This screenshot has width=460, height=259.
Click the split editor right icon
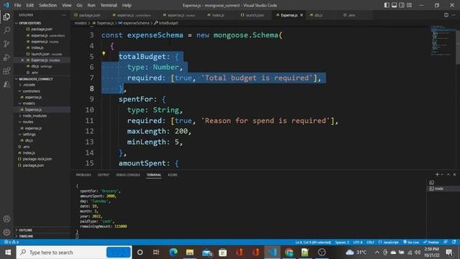446,15
